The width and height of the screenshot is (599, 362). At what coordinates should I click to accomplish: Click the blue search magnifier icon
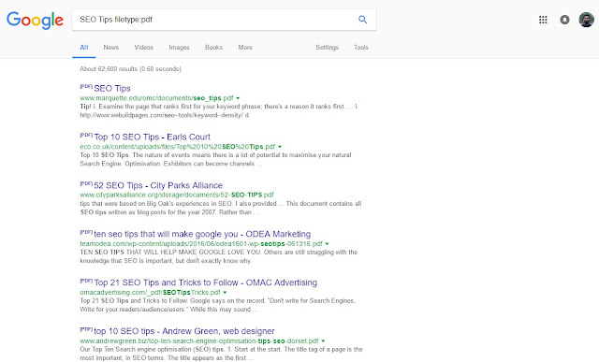pos(362,20)
